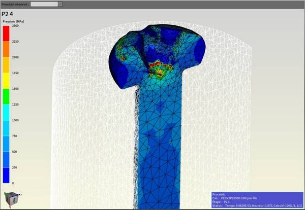Click the green 1250-1500 legend swatch
The image size is (305, 210).
click(6, 96)
